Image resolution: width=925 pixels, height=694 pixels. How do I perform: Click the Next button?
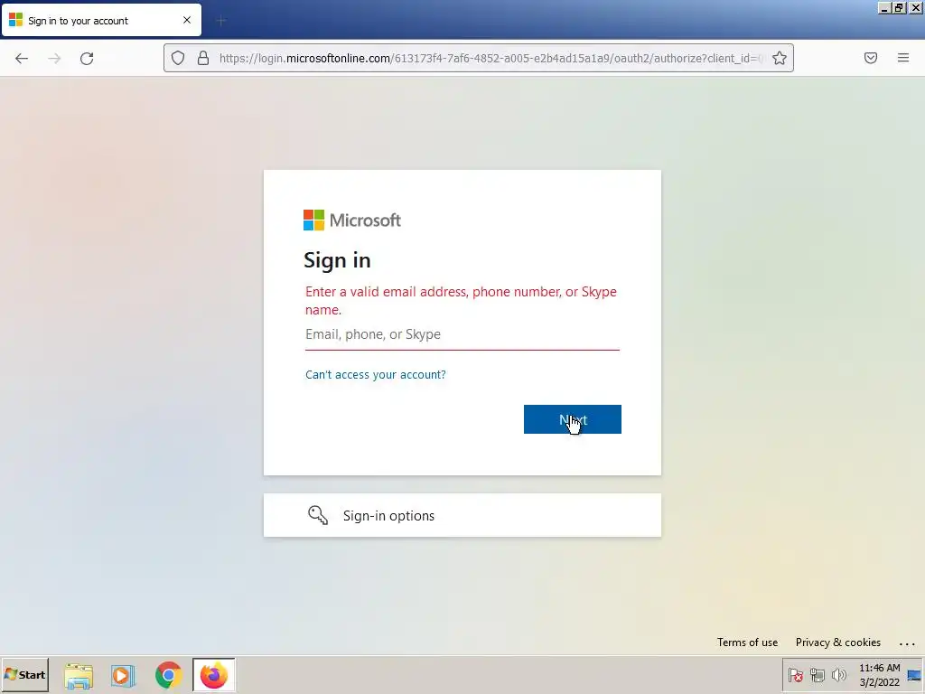pos(572,419)
